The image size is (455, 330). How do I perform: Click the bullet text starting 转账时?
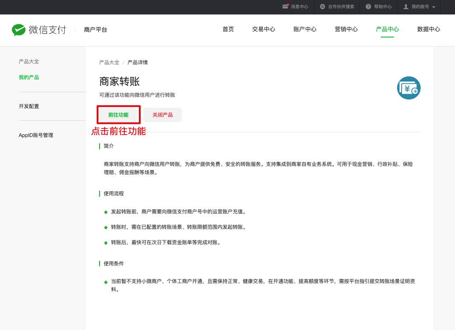[x=179, y=227]
